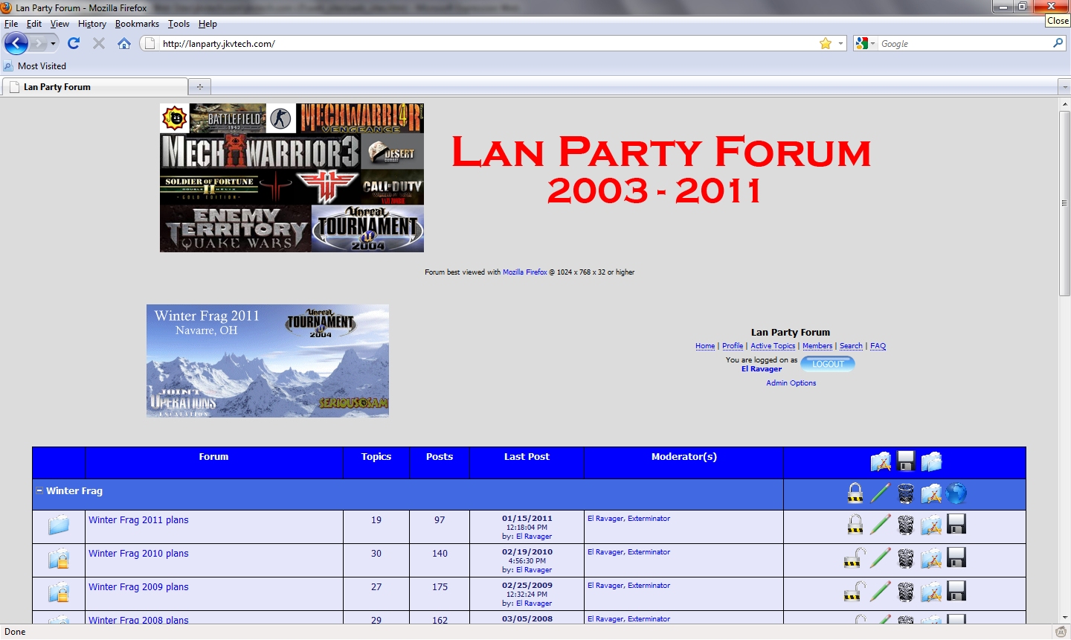Open the Tools menu
Screen dimensions: 1071x640
click(178, 24)
